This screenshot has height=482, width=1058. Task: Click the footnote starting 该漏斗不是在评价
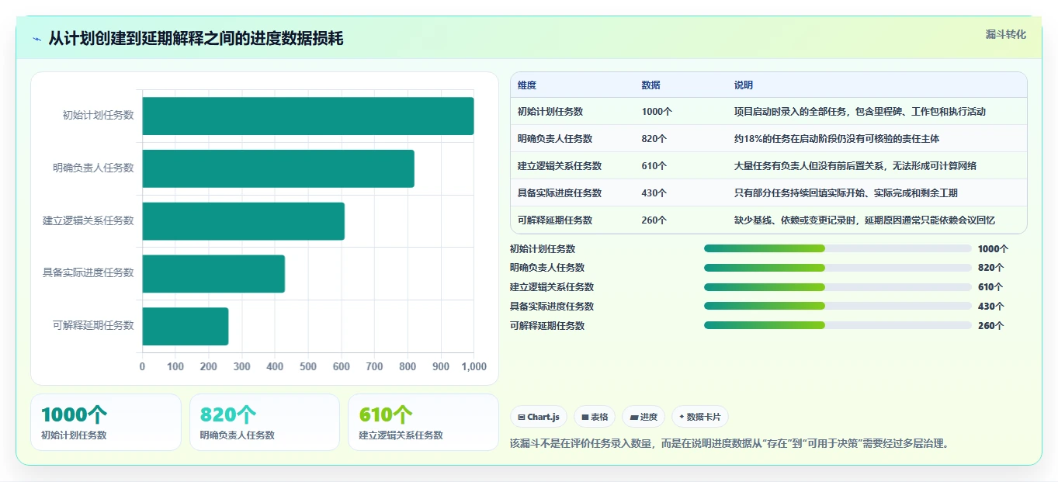coord(729,444)
